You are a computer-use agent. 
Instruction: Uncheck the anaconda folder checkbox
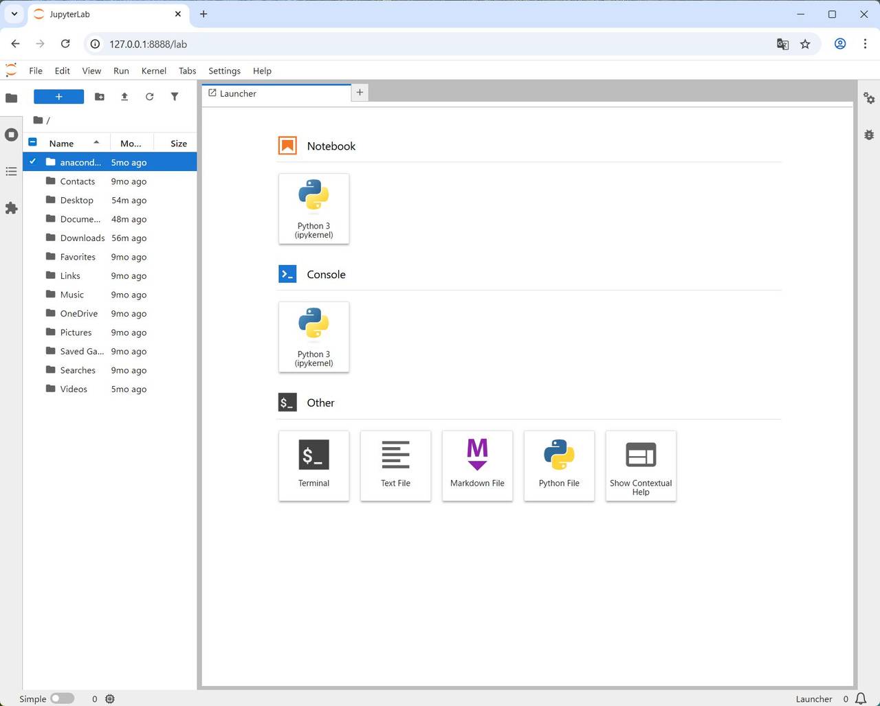click(32, 162)
